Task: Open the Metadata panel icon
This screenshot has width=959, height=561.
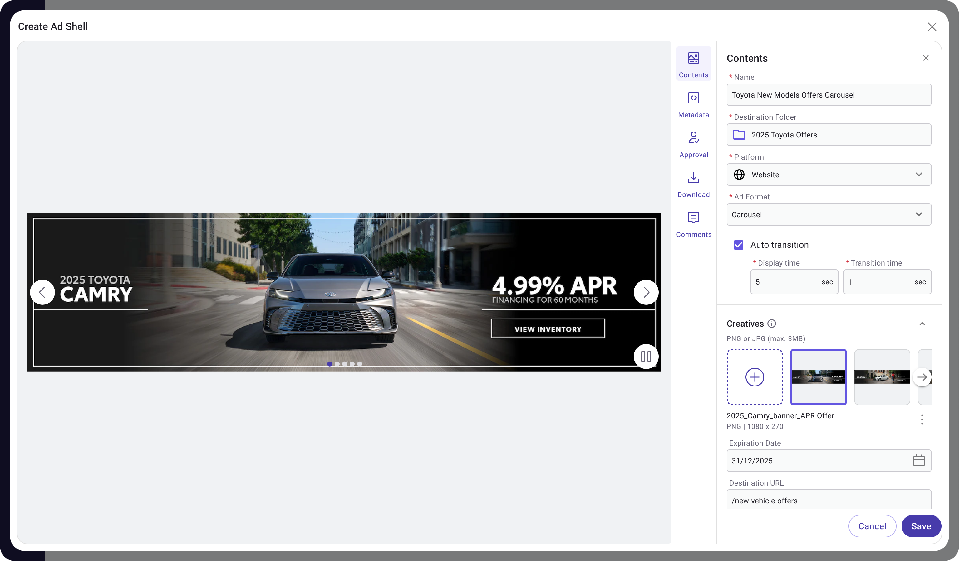Action: tap(693, 104)
